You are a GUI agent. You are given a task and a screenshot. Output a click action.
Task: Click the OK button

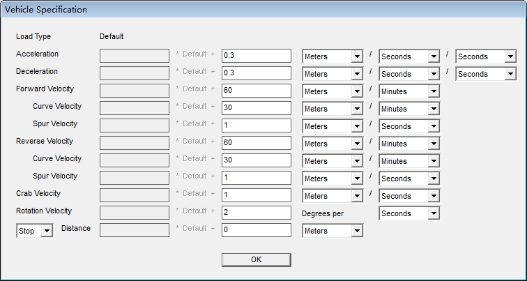click(256, 260)
